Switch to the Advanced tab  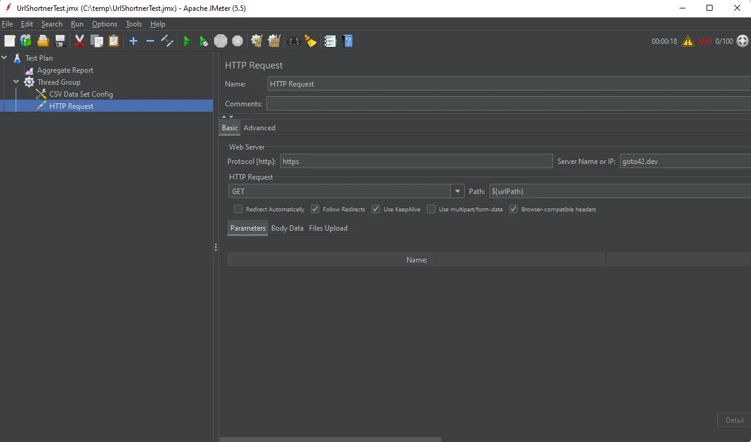coord(259,128)
